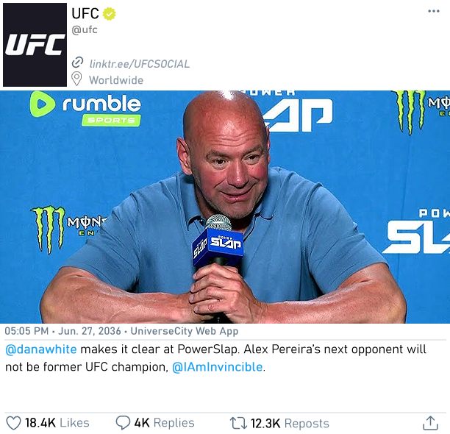Open the three-dot more options menu

pyautogui.click(x=433, y=11)
